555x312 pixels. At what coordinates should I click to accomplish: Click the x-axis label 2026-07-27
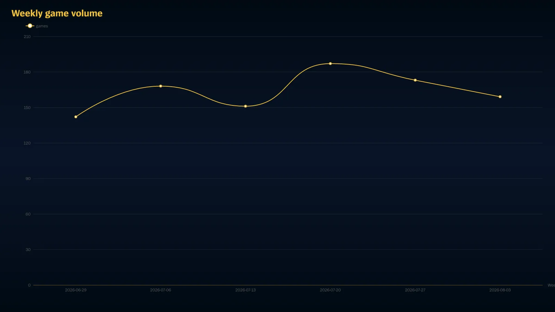click(415, 290)
